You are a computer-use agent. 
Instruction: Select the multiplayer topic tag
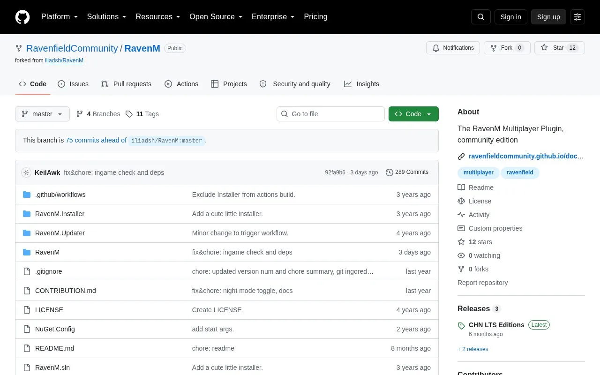pos(479,172)
